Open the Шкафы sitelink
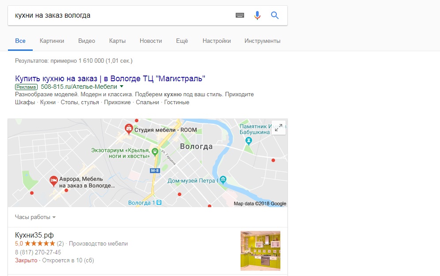 (x=25, y=102)
